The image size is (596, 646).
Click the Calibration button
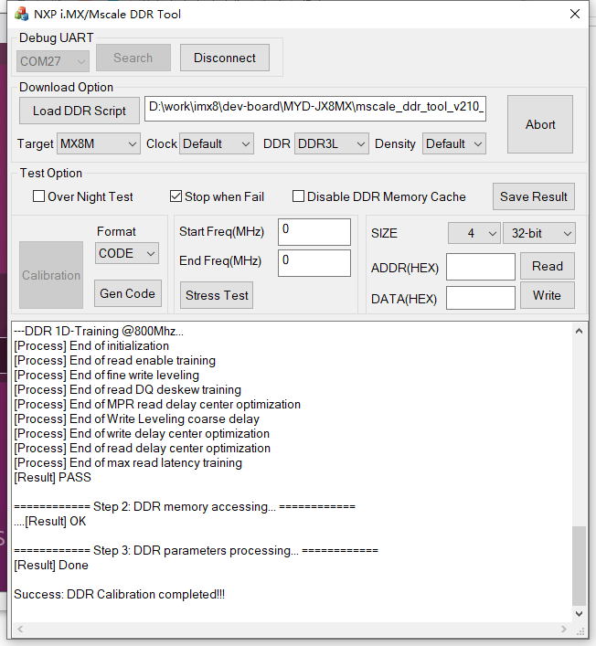[x=51, y=275]
